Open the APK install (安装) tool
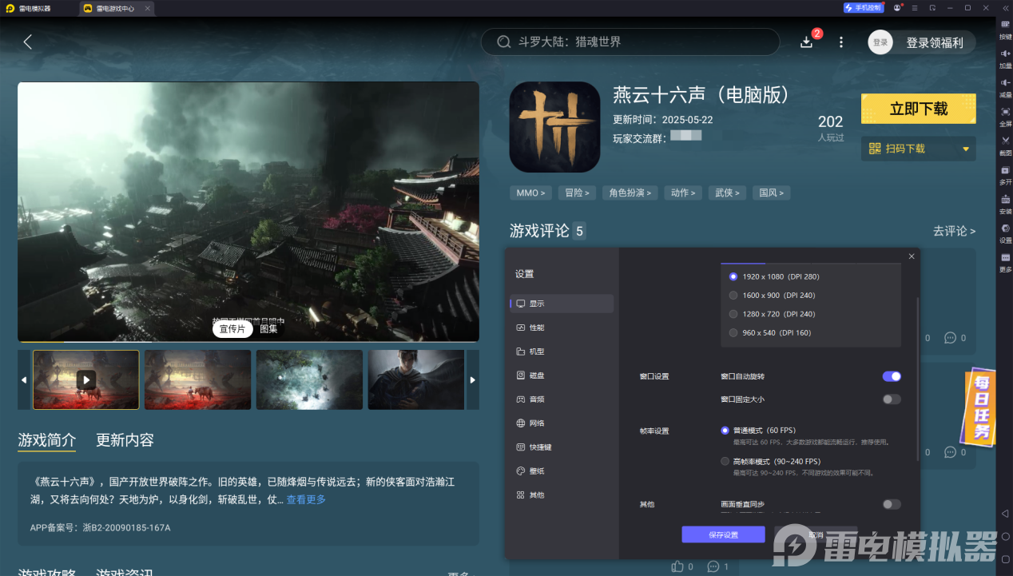Image resolution: width=1013 pixels, height=576 pixels. [x=1005, y=205]
